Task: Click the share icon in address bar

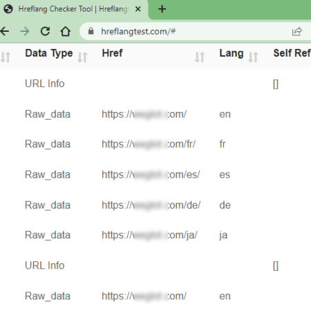Action: [296, 31]
